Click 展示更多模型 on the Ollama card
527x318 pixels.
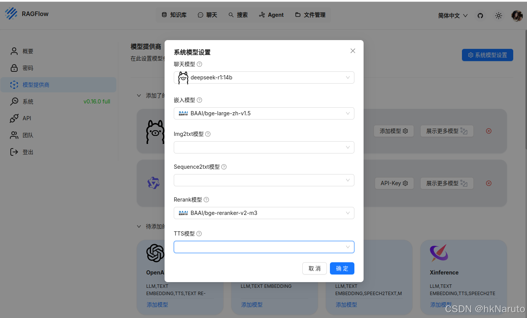pyautogui.click(x=447, y=131)
